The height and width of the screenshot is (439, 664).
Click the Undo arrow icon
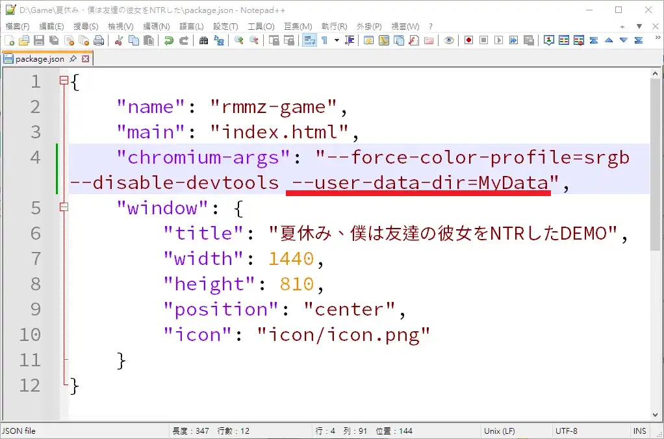[169, 40]
